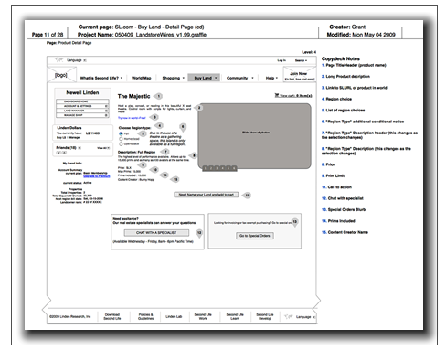
Task: Click Next: Name your Land and add to cart
Action: (x=207, y=195)
